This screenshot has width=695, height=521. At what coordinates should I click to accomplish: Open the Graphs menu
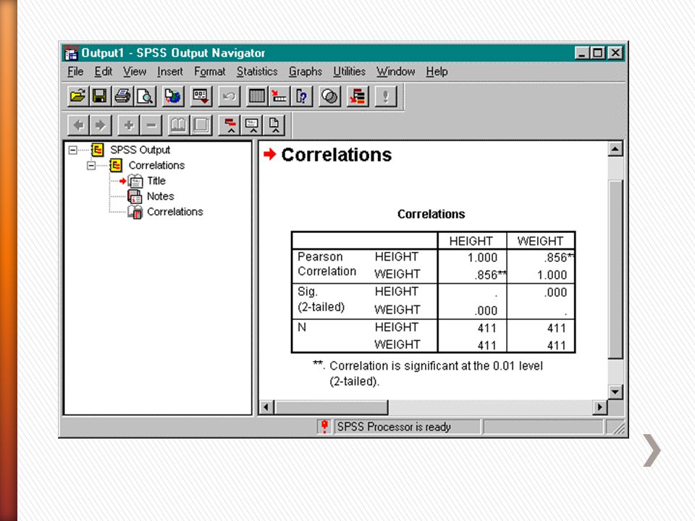pyautogui.click(x=306, y=72)
